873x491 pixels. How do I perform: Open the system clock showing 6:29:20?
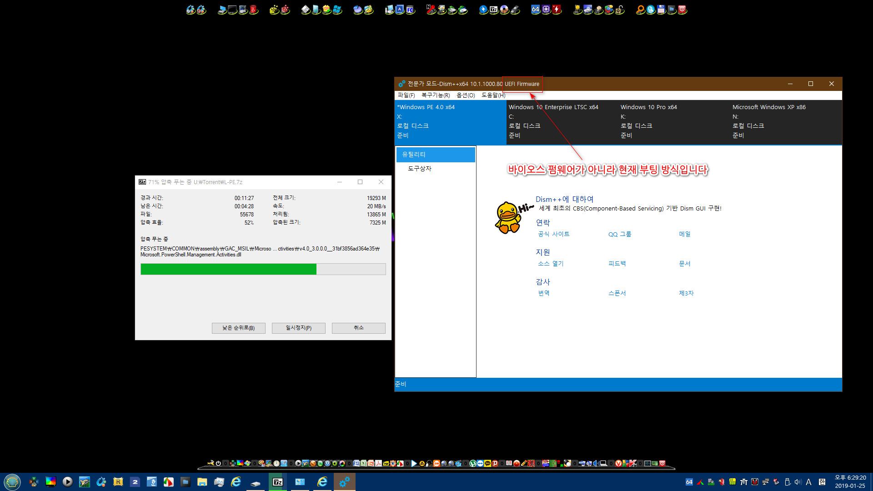pos(850,481)
